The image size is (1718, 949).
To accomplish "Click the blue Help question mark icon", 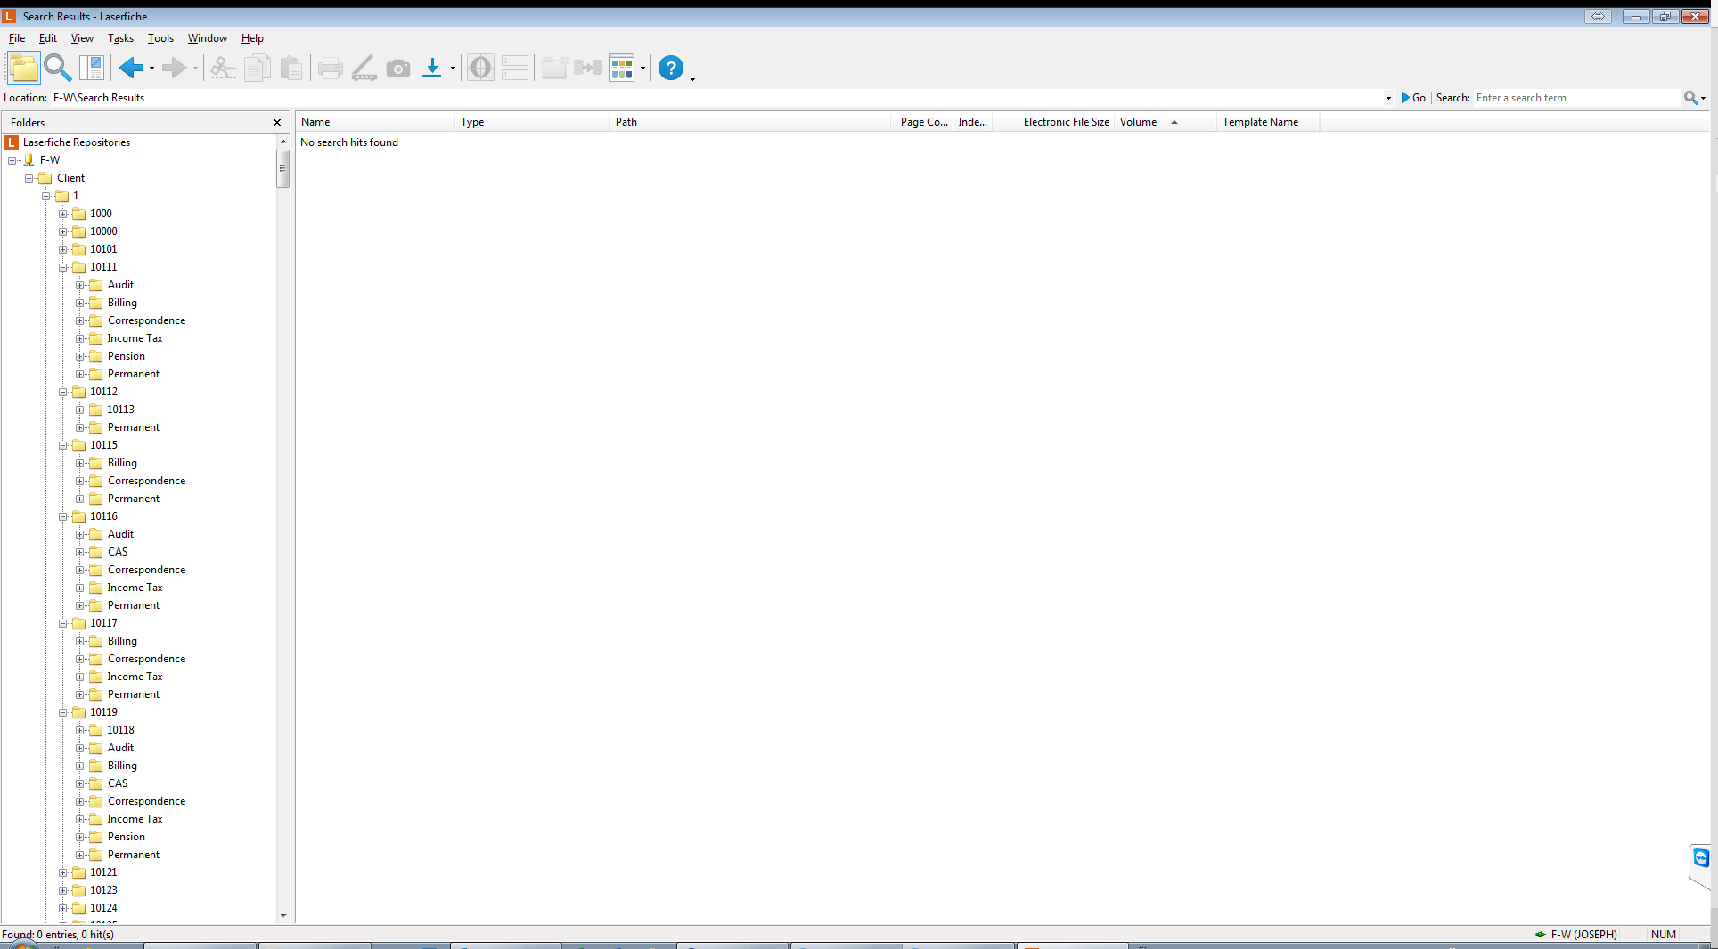I will 670,68.
